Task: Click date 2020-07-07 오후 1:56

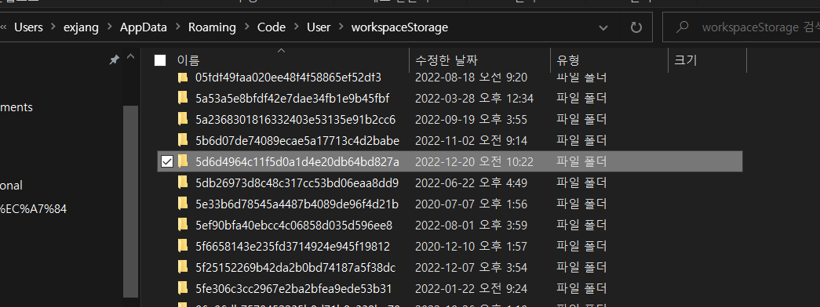Action: pyautogui.click(x=471, y=204)
